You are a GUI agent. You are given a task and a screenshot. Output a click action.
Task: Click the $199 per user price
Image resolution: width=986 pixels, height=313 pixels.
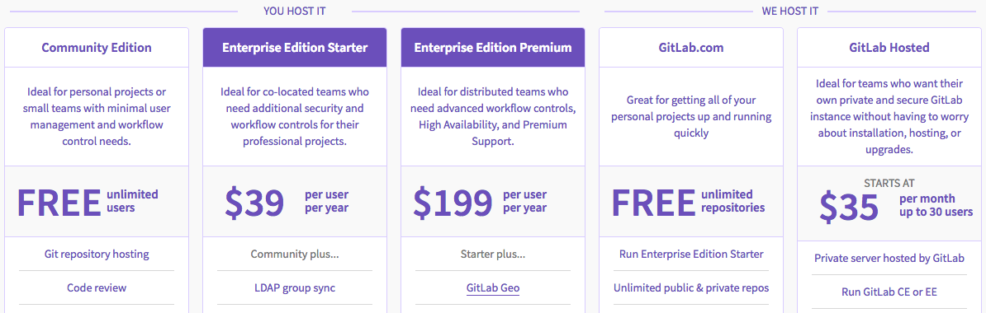pyautogui.click(x=480, y=202)
